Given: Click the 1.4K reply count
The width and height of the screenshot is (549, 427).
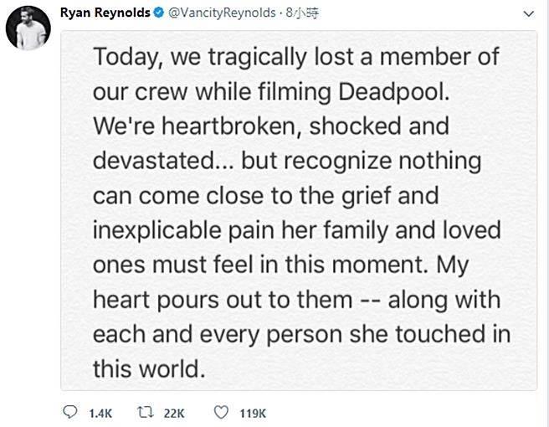Looking at the screenshot, I should pyautogui.click(x=98, y=413).
